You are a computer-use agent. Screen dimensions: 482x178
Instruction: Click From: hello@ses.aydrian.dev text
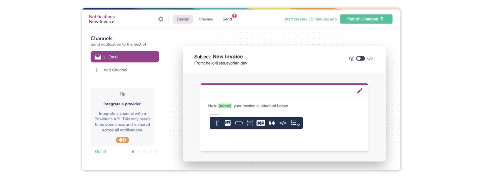click(x=221, y=63)
